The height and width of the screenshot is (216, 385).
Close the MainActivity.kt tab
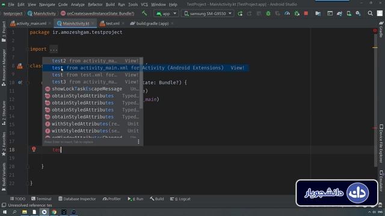click(x=93, y=23)
